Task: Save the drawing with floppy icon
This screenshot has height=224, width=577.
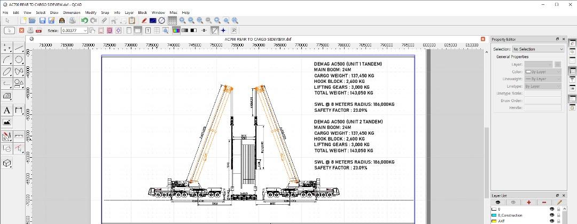Action: click(42, 21)
